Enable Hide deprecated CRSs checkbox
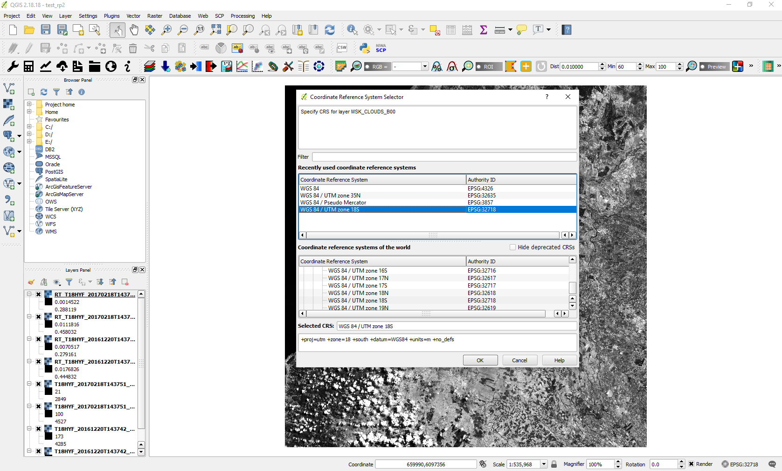The height and width of the screenshot is (471, 782). (513, 247)
